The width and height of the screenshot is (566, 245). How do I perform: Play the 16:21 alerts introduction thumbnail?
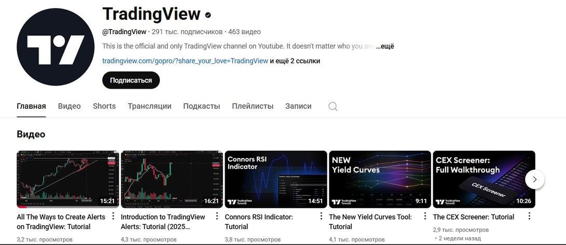[x=172, y=179]
